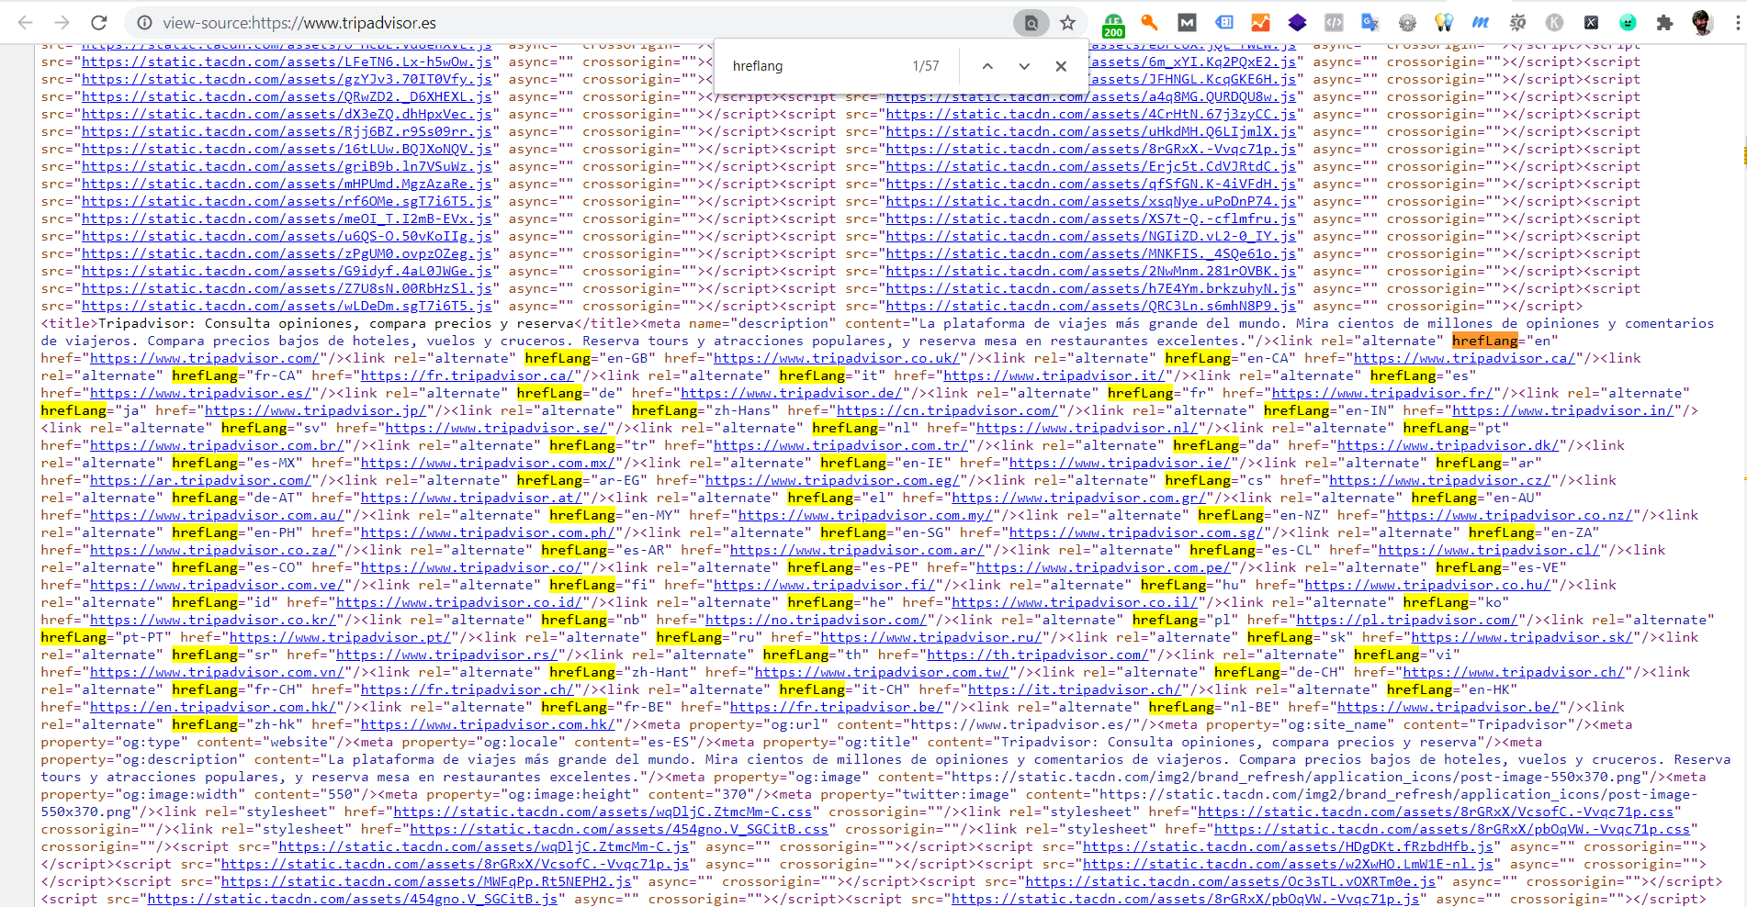Open the gray code brackets extension
Screen dimensions: 1747x907
(1334, 23)
